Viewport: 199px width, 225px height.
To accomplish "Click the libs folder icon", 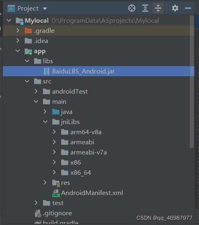I will tap(38, 61).
